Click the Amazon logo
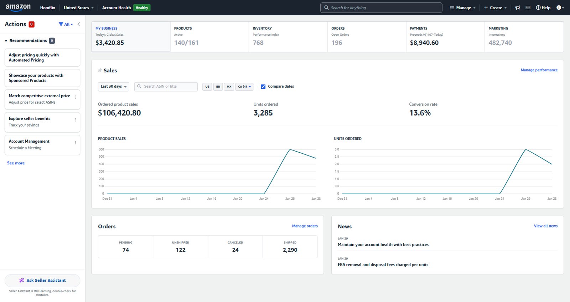Viewport: 570px width, 302px height. pos(18,7)
